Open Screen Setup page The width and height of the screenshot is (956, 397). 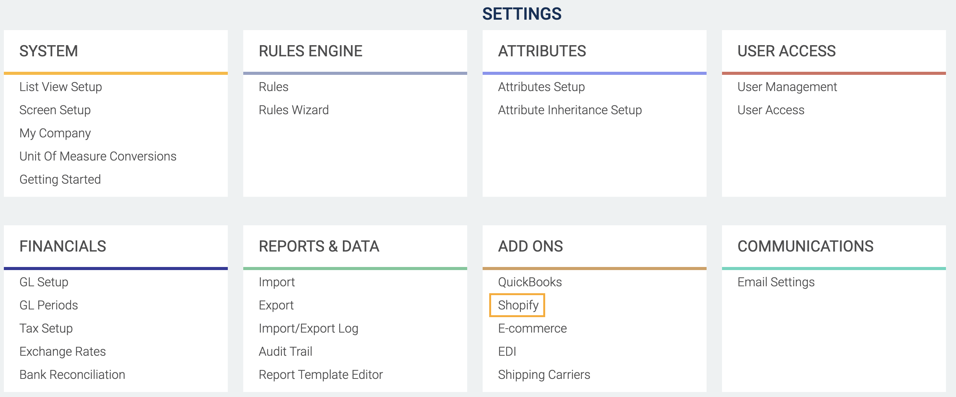point(55,110)
